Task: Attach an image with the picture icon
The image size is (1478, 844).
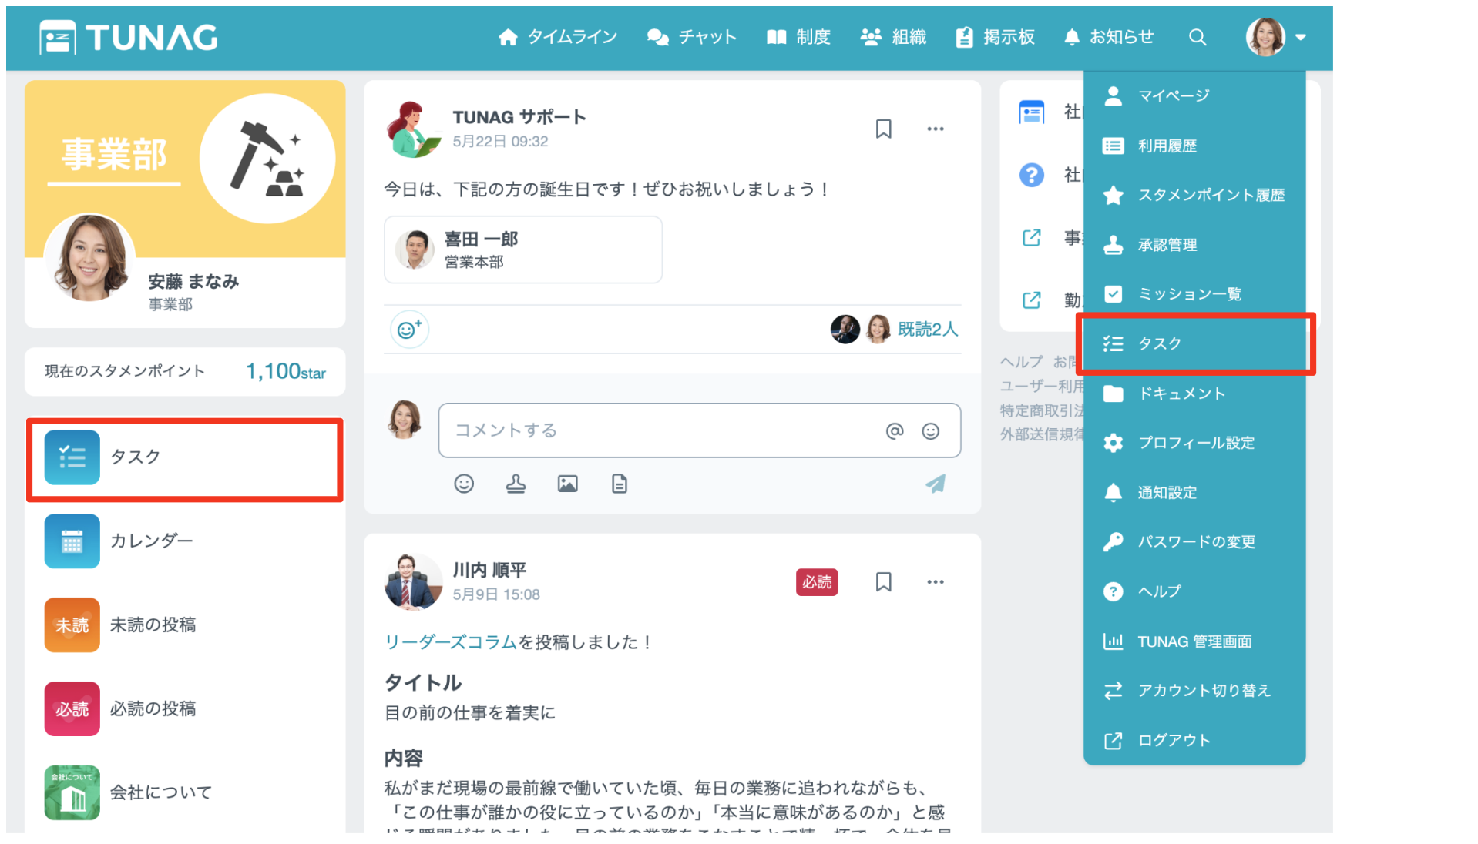Action: [568, 484]
